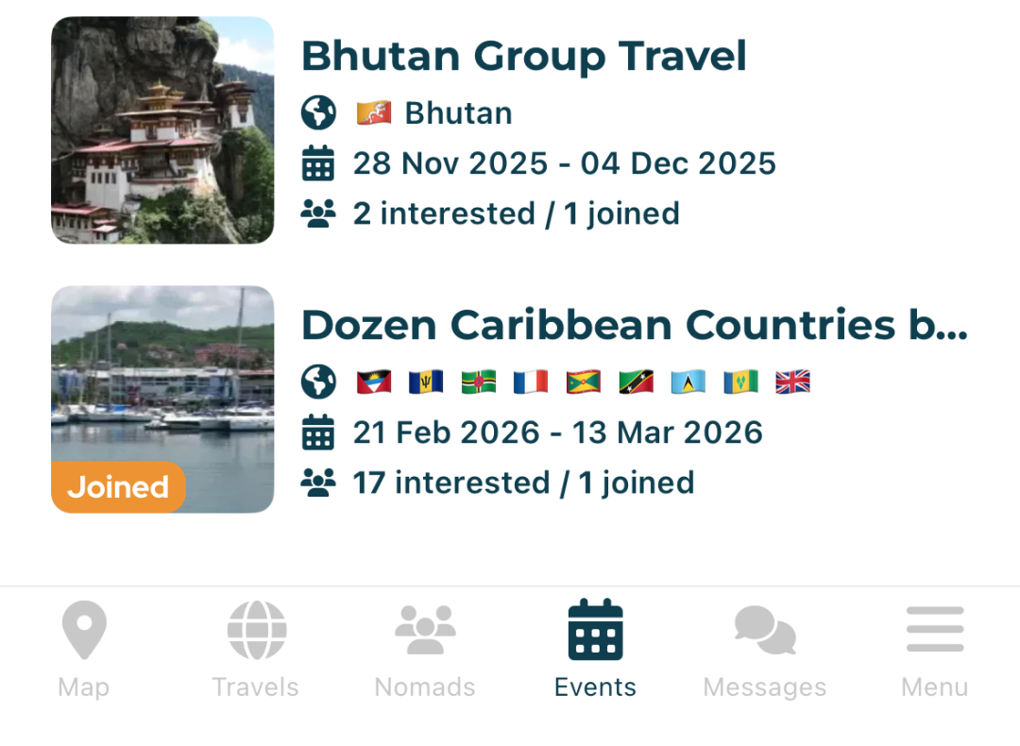Open the Messages chat bubbles icon
Image resolution: width=1020 pixels, height=746 pixels.
(765, 630)
